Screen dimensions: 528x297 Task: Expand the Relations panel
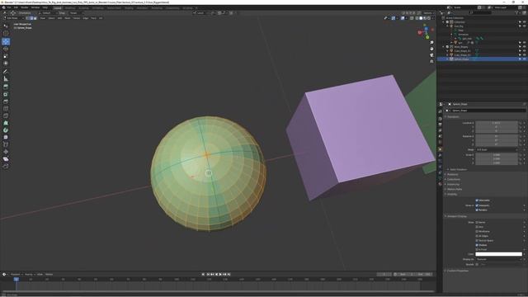click(453, 174)
